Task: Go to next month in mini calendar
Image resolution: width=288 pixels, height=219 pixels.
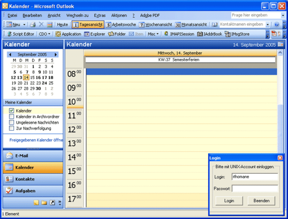Action: click(56, 54)
